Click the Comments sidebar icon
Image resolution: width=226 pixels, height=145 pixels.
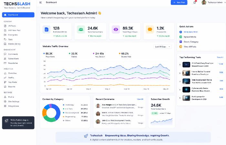tap(5, 54)
